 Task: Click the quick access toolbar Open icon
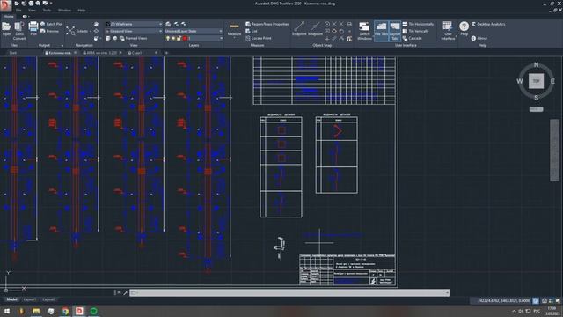tap(17, 4)
